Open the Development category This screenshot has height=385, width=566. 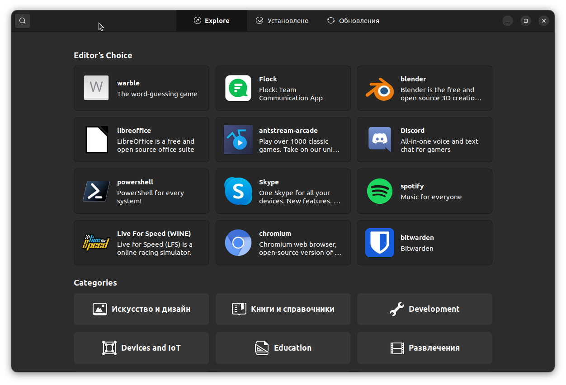(x=424, y=309)
